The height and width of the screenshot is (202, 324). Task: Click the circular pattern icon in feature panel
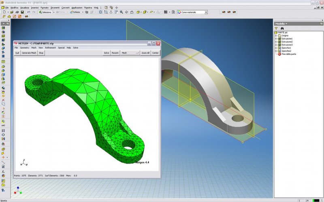pos(3,135)
